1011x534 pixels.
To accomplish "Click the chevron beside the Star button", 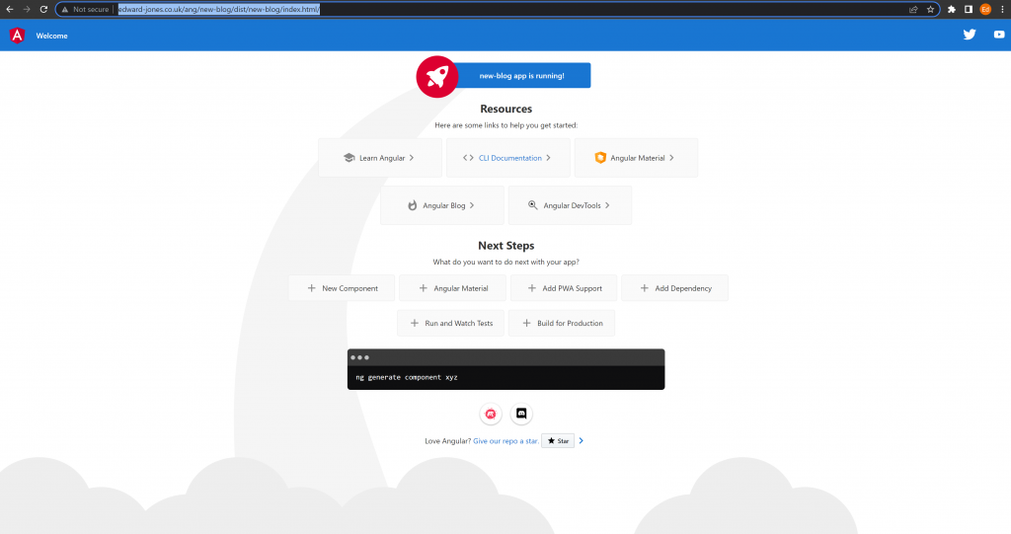I will click(581, 441).
